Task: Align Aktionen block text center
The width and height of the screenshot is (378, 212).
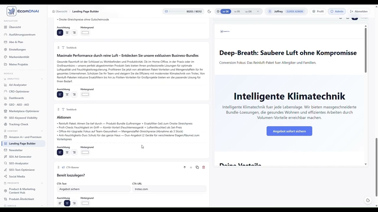Action: click(67, 152)
